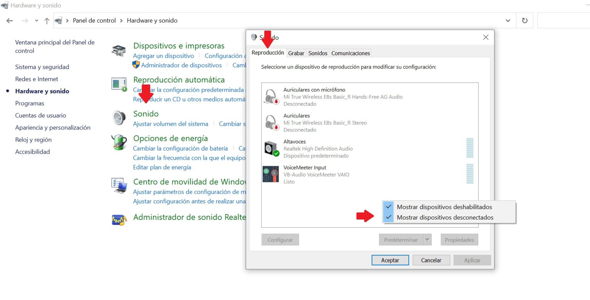Viewport: 590px width, 300px height.
Task: Open Opciones de energía heading
Action: tap(171, 138)
